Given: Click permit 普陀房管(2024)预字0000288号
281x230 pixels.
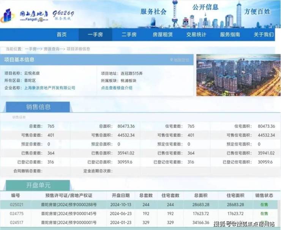Looking at the screenshot, I should (x=69, y=205).
